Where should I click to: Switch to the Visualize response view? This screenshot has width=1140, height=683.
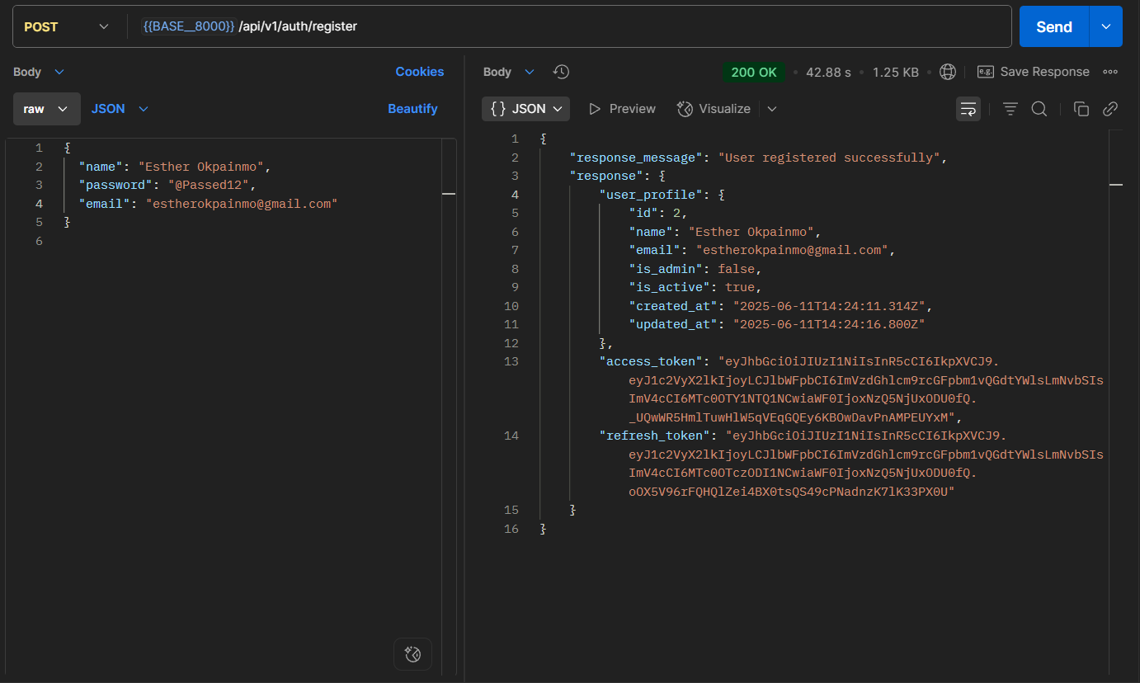coord(714,109)
